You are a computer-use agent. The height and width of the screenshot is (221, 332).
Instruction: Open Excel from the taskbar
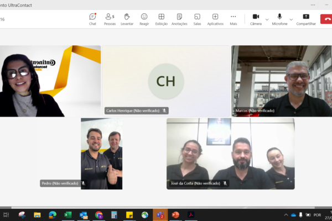point(68,215)
